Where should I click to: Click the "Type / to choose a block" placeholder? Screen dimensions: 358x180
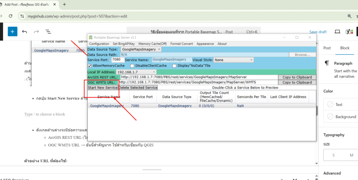[x=44, y=114]
